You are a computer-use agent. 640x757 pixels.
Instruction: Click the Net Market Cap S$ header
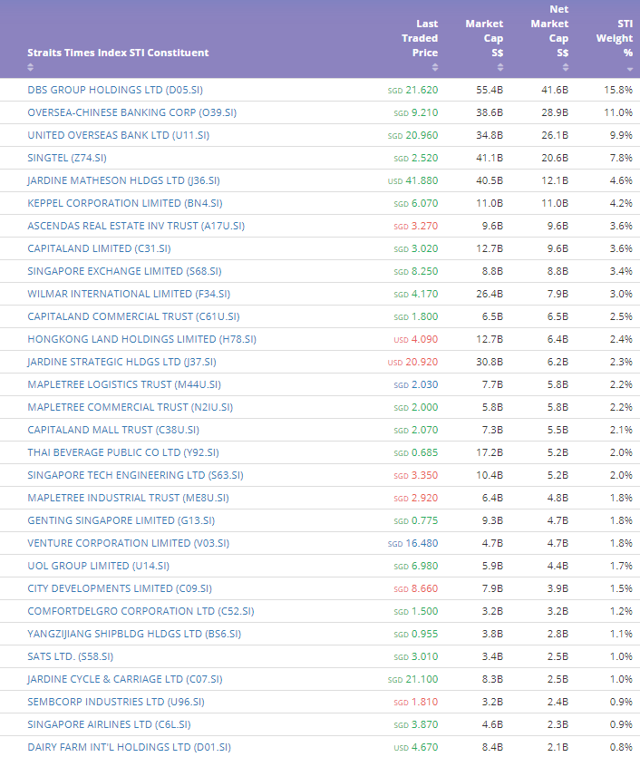coord(549,31)
